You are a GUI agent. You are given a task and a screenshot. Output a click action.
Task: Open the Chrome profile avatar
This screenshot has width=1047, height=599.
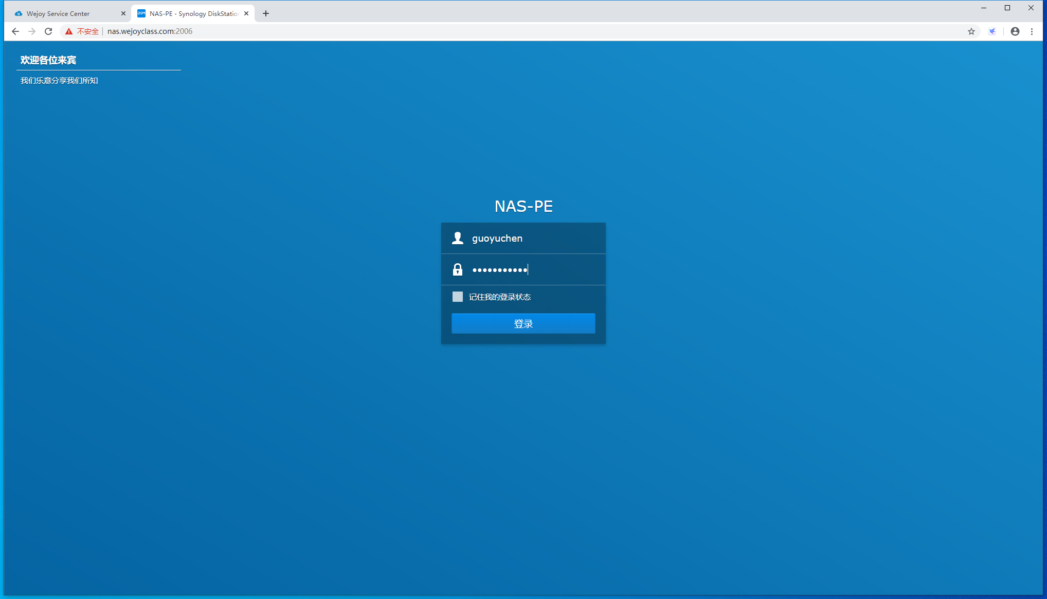coord(1015,31)
